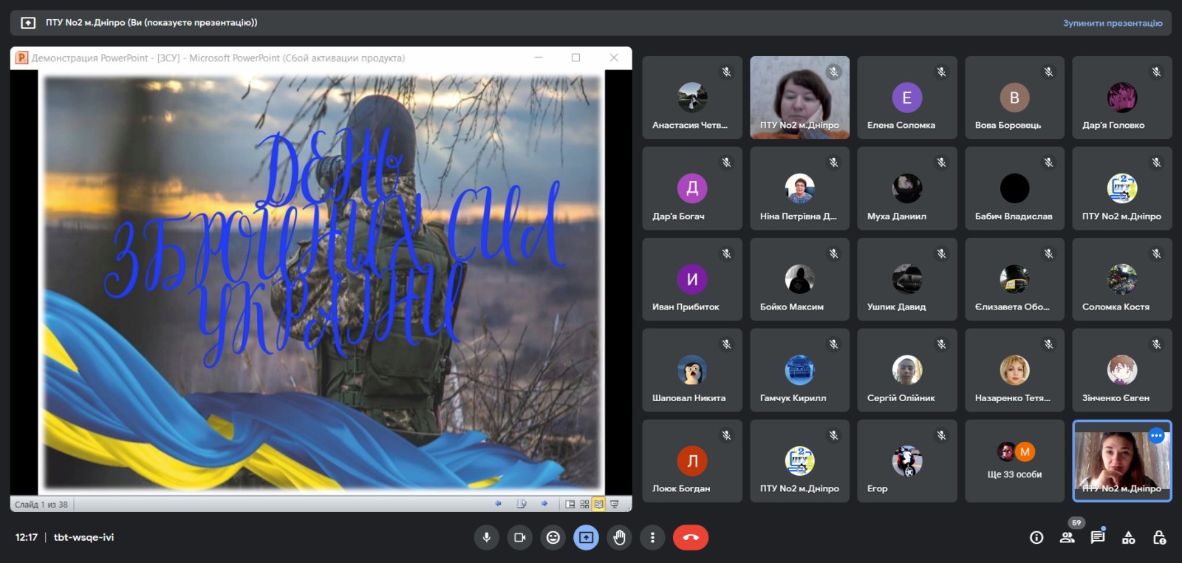This screenshot has height=563, width=1182.
Task: Click the name label 'Сергій Олійник'
Action: [x=901, y=398]
